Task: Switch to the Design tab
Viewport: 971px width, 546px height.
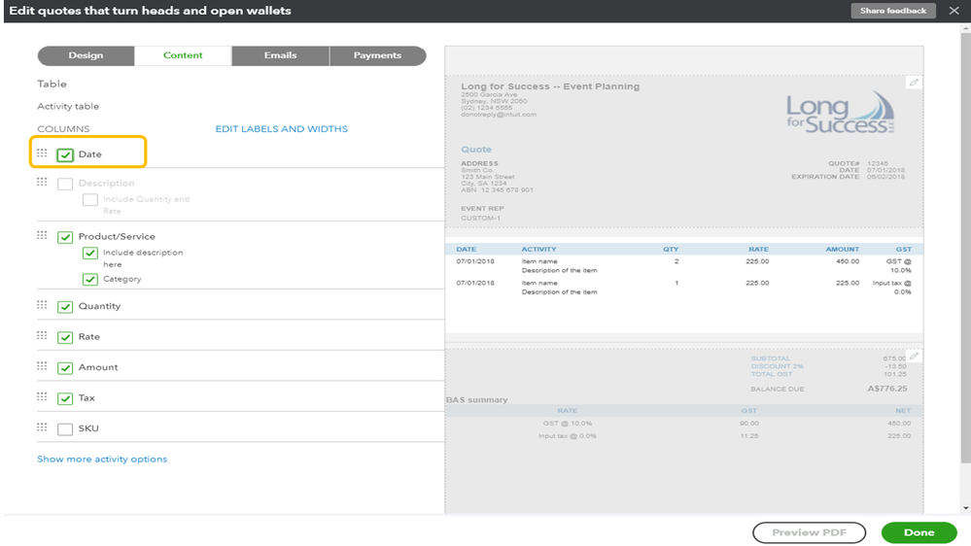Action: 87,55
